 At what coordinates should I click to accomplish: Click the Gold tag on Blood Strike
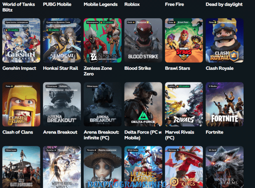131,22
